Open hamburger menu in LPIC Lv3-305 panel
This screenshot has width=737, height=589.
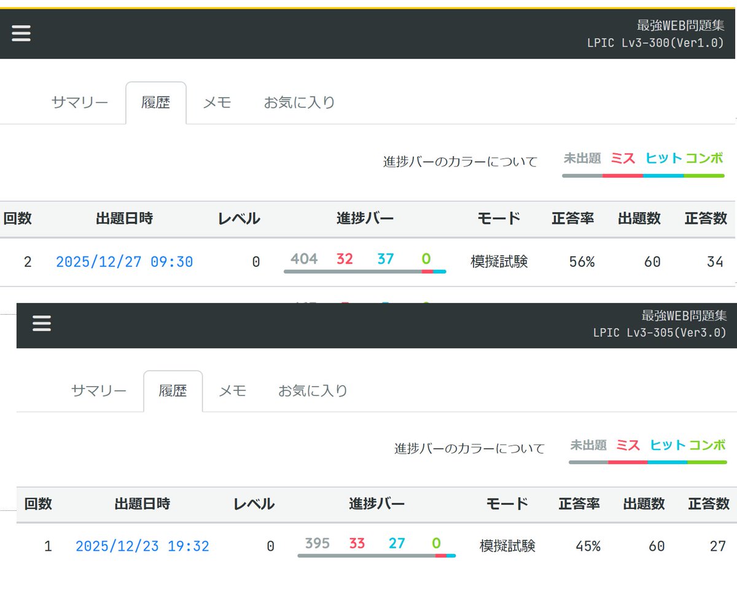tap(42, 323)
